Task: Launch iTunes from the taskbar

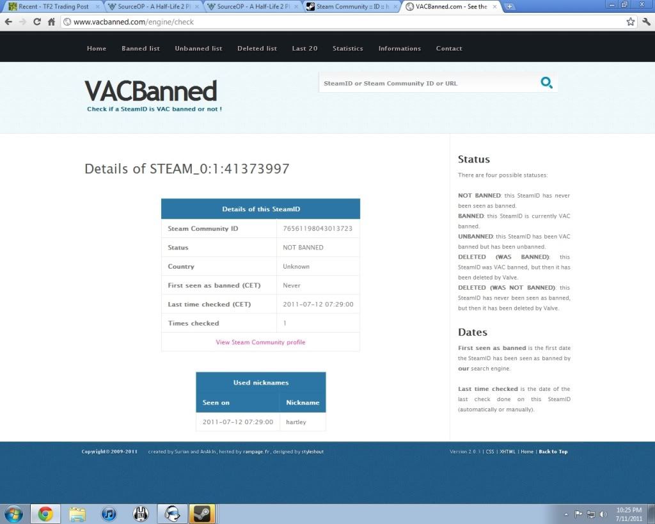Action: tap(109, 514)
